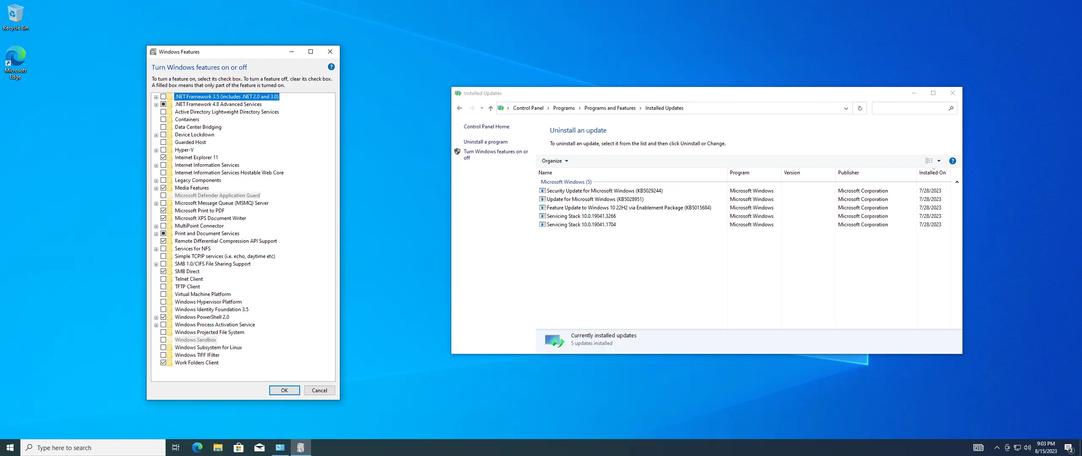Click the up-one-level arrow in Installed Updates
The width and height of the screenshot is (1082, 456).
[x=490, y=108]
